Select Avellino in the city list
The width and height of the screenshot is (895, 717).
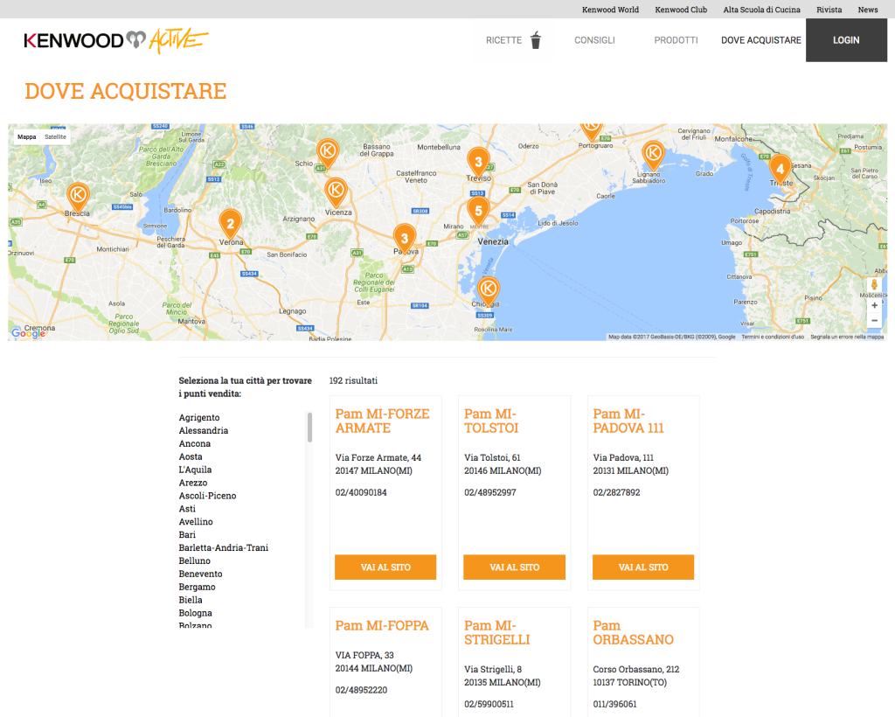point(196,522)
